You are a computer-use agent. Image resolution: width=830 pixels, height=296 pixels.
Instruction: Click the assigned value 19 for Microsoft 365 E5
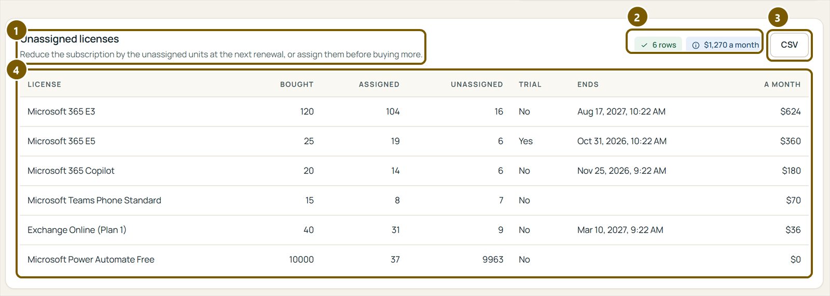(395, 141)
